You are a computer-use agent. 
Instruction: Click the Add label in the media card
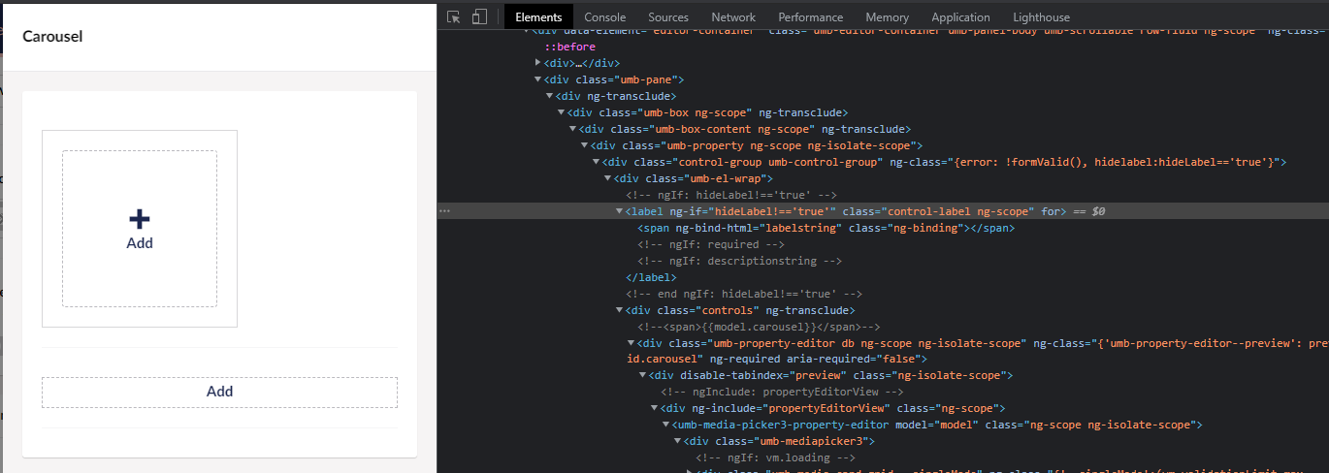click(x=140, y=243)
